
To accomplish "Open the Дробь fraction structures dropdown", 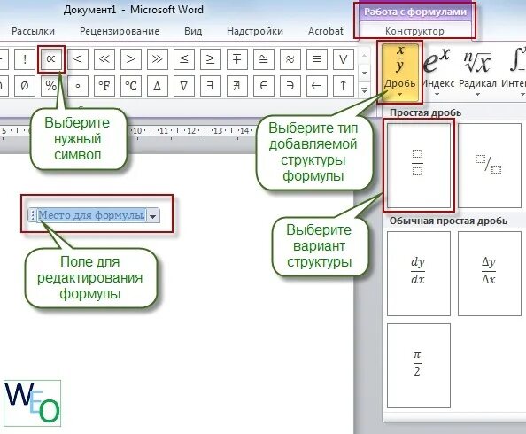I will [399, 72].
